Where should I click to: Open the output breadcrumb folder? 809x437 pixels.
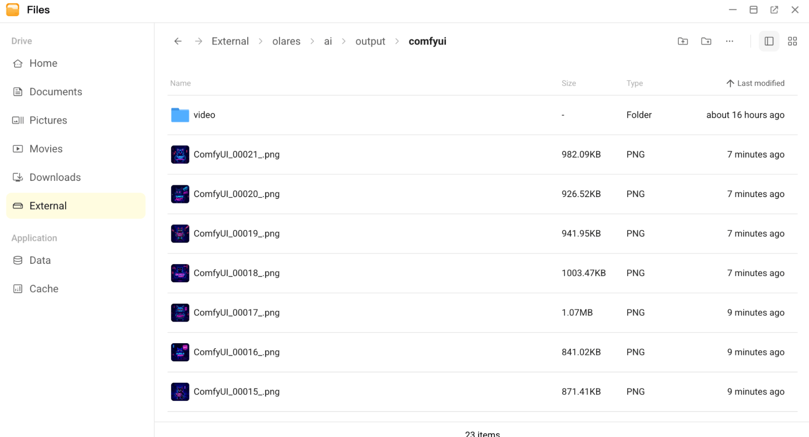370,41
